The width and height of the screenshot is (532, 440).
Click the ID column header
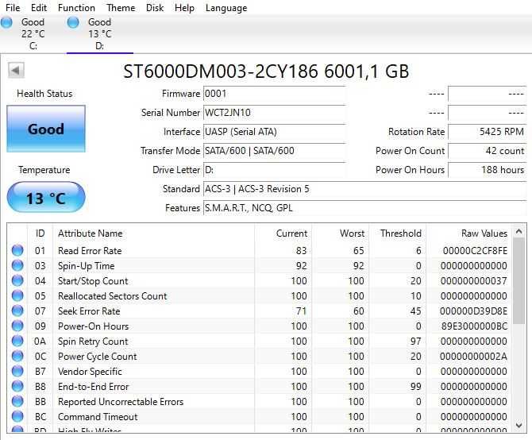(40, 234)
